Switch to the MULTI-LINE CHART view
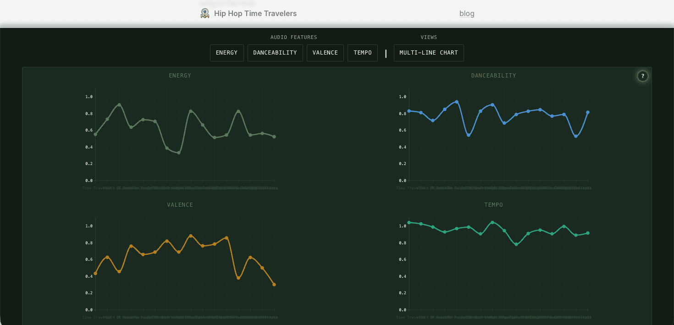Screen dimensions: 674x325 (429, 53)
